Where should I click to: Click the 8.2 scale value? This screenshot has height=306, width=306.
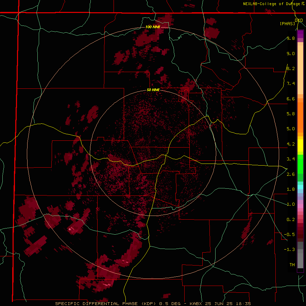(291, 68)
